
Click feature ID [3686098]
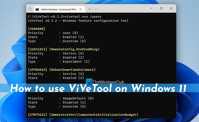(37, 29)
